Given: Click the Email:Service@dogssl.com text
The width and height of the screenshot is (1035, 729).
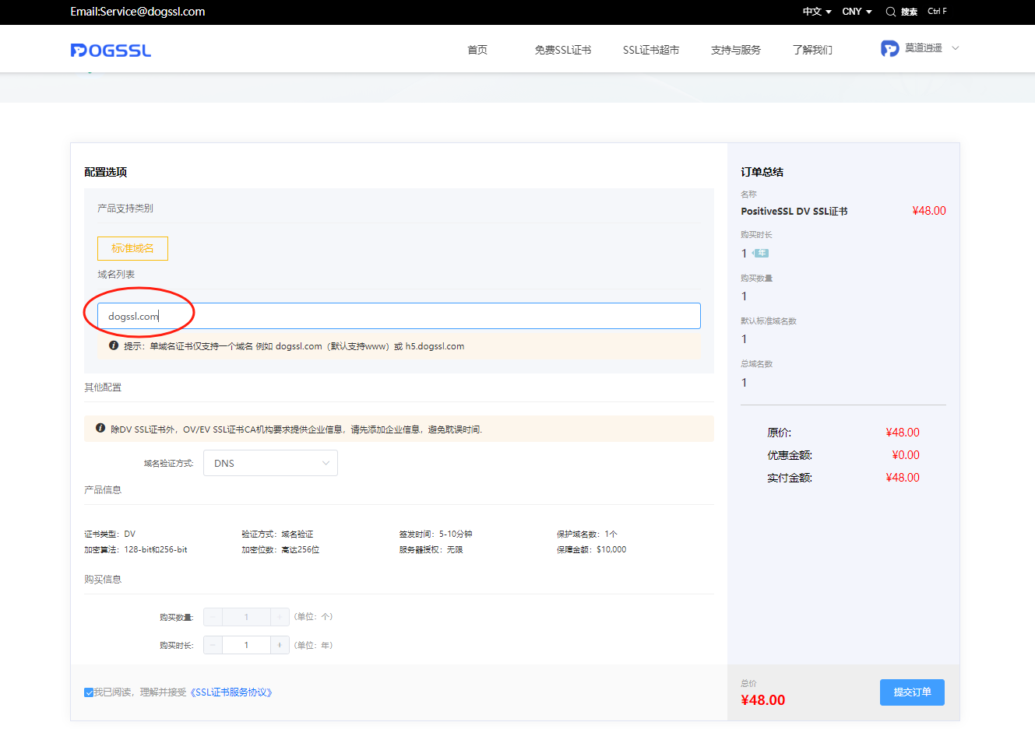Looking at the screenshot, I should point(138,12).
